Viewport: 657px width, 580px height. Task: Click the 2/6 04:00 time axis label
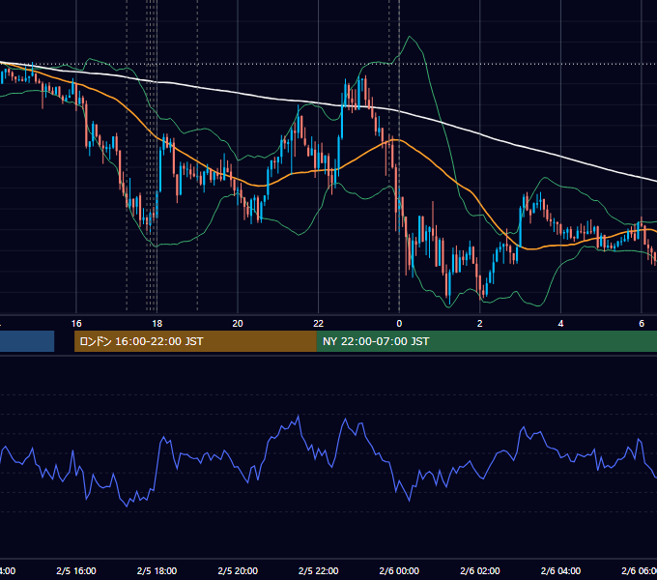(x=560, y=570)
